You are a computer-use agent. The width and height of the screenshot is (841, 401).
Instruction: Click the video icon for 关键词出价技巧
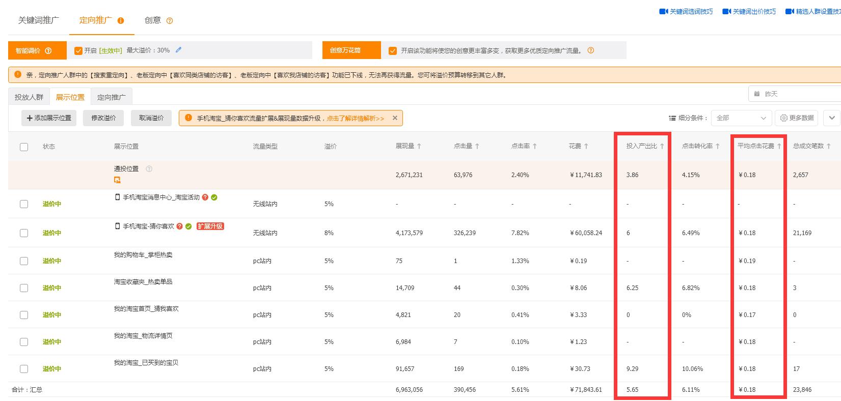coord(727,12)
